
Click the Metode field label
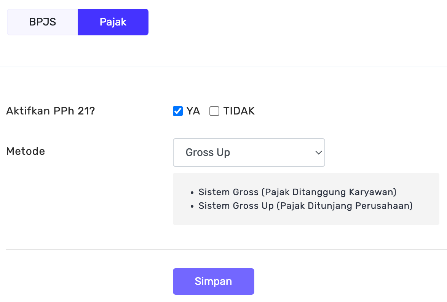click(25, 151)
